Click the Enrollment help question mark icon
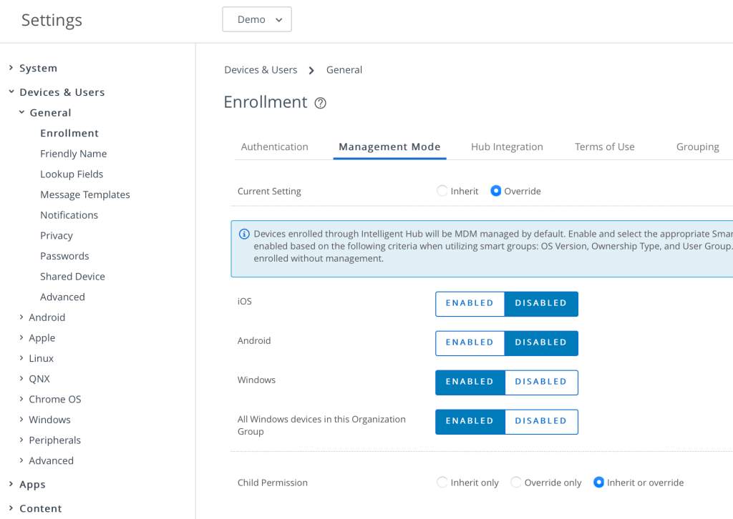 pyautogui.click(x=321, y=103)
